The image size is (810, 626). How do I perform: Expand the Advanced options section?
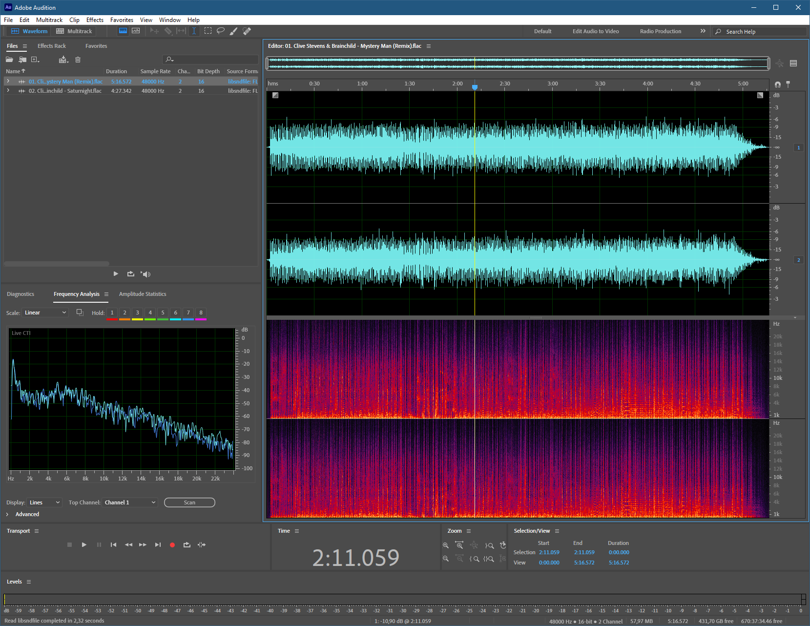(7, 514)
